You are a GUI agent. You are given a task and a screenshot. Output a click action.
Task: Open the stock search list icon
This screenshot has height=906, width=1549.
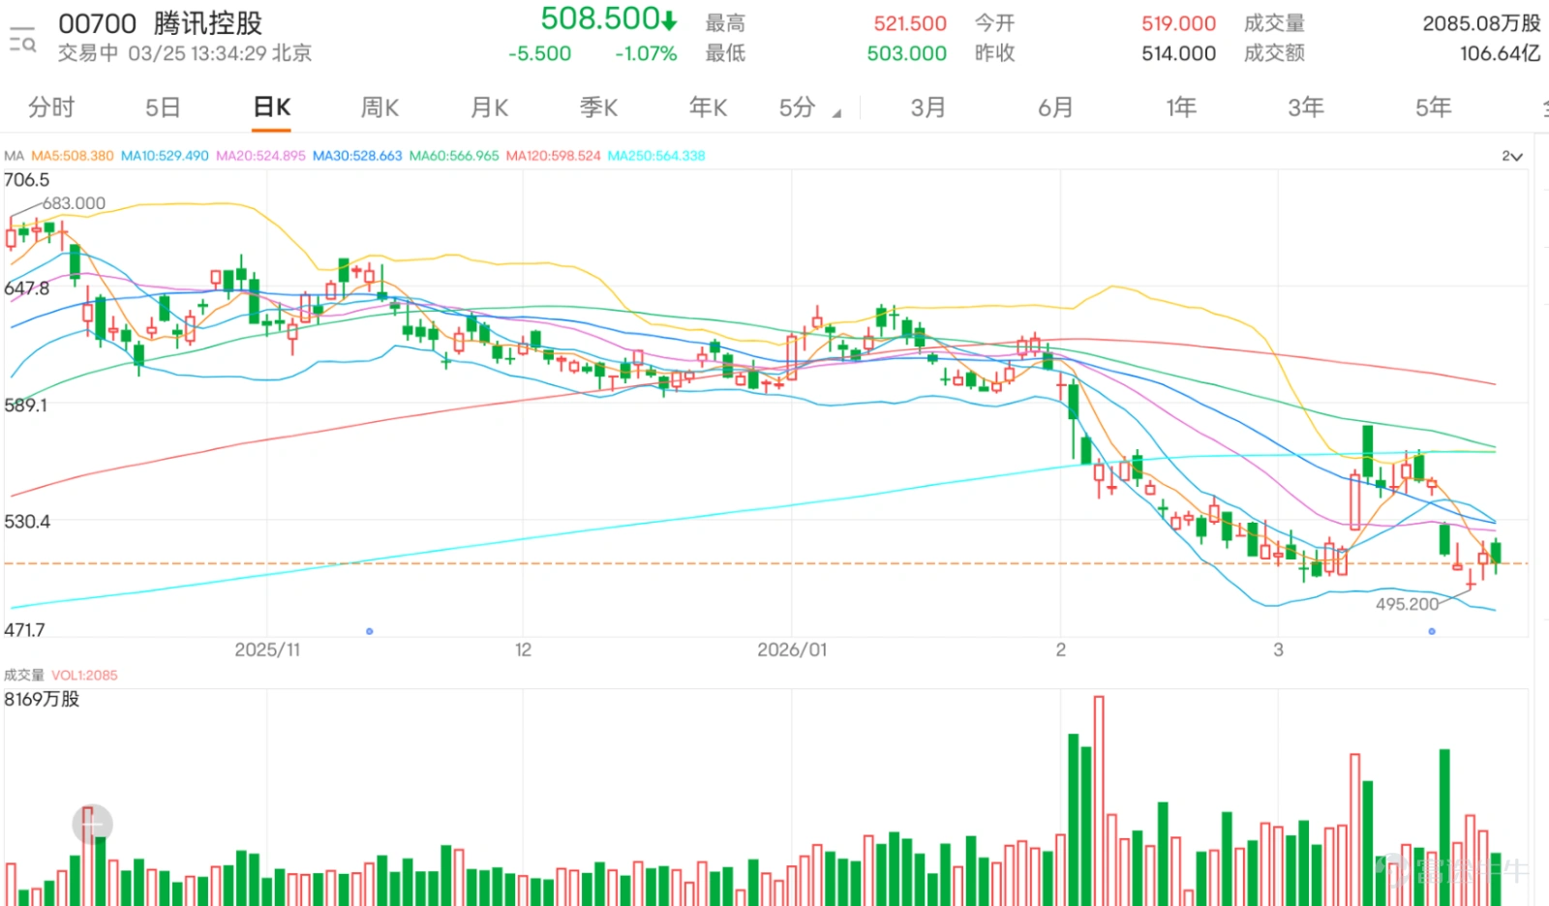coord(21,39)
